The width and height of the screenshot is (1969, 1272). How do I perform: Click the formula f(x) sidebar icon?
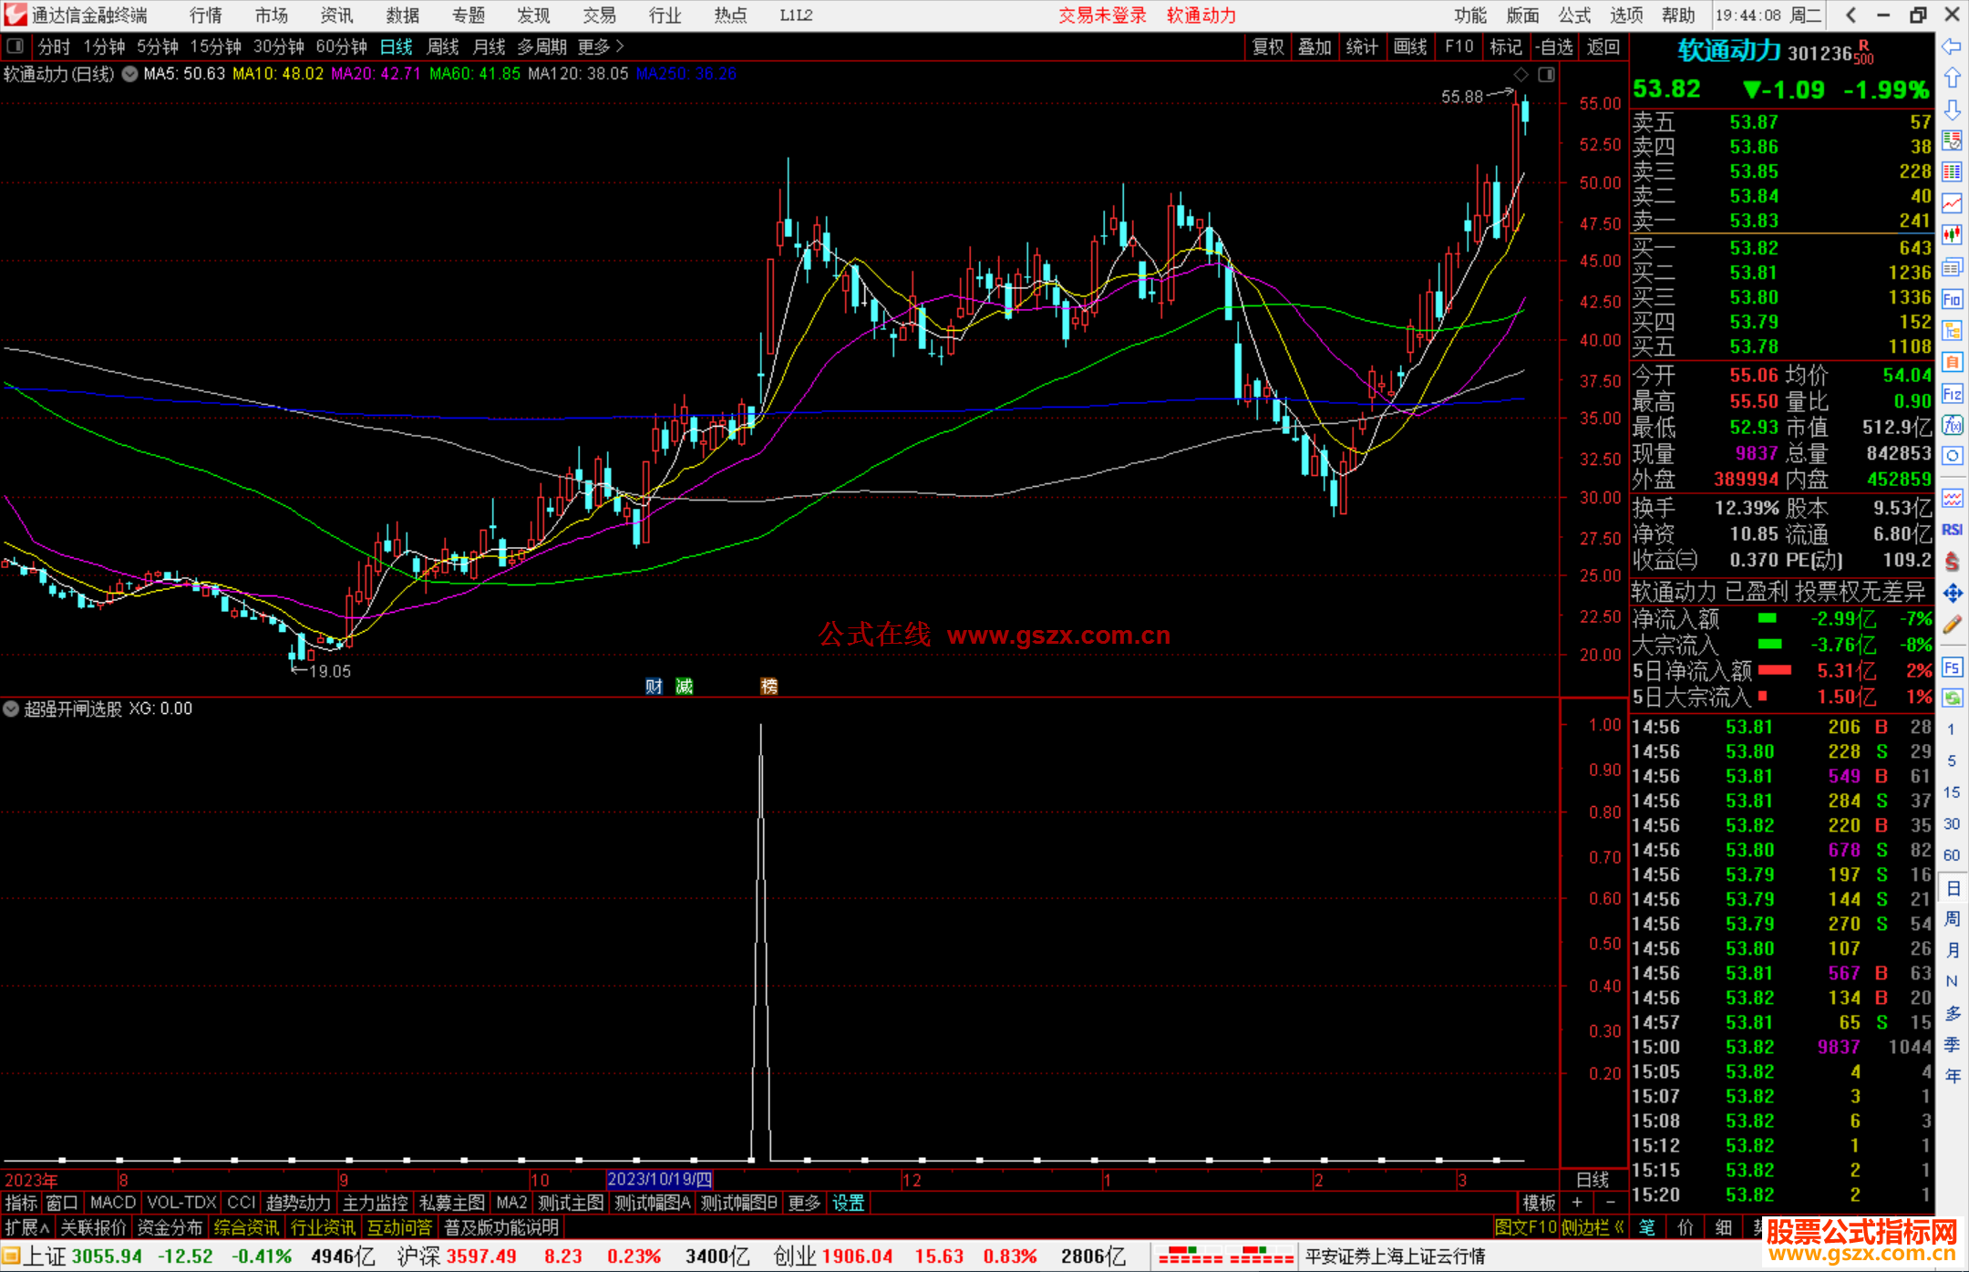coord(1952,426)
